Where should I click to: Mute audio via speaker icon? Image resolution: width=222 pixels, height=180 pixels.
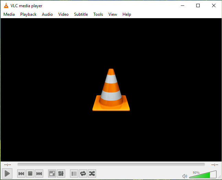coord(185,176)
